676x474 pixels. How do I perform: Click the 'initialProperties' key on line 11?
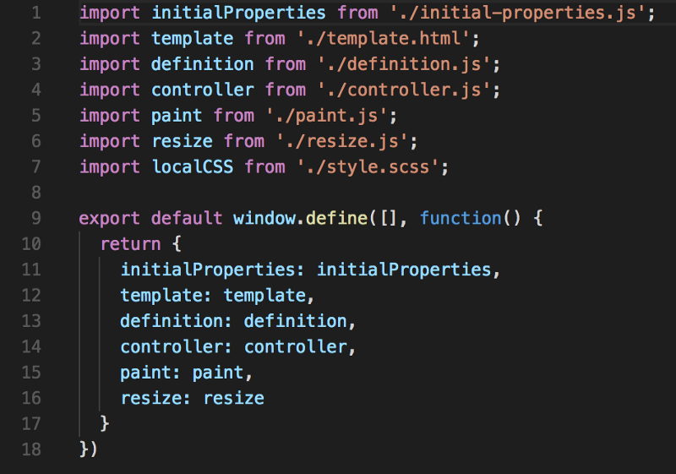[x=208, y=270]
